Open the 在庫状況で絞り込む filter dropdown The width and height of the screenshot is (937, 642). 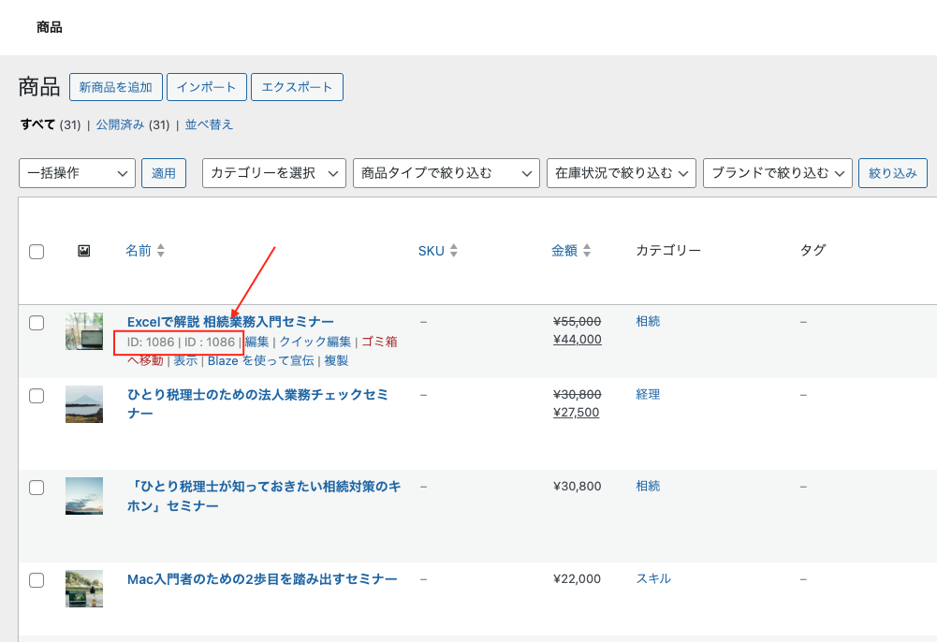622,173
